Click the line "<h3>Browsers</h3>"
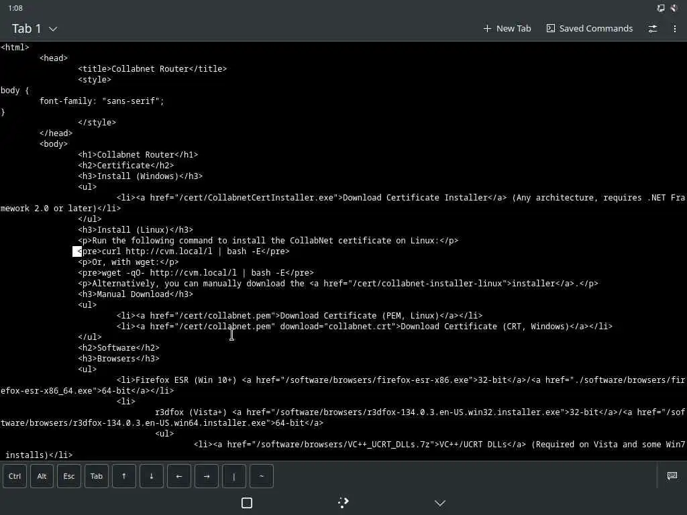This screenshot has width=687, height=515. (x=119, y=359)
